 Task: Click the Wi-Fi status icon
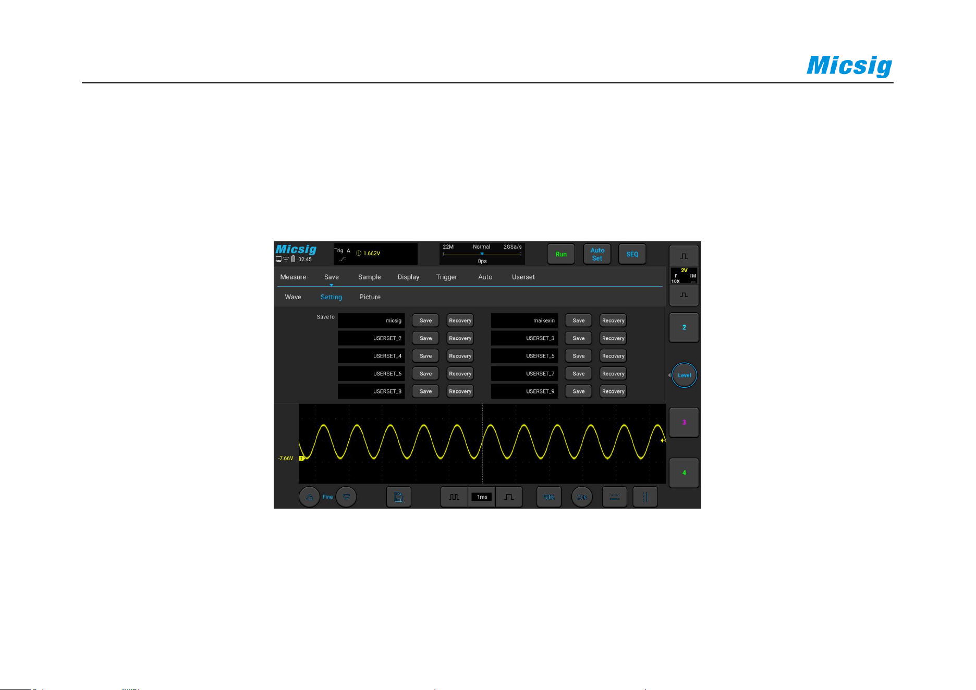click(286, 259)
